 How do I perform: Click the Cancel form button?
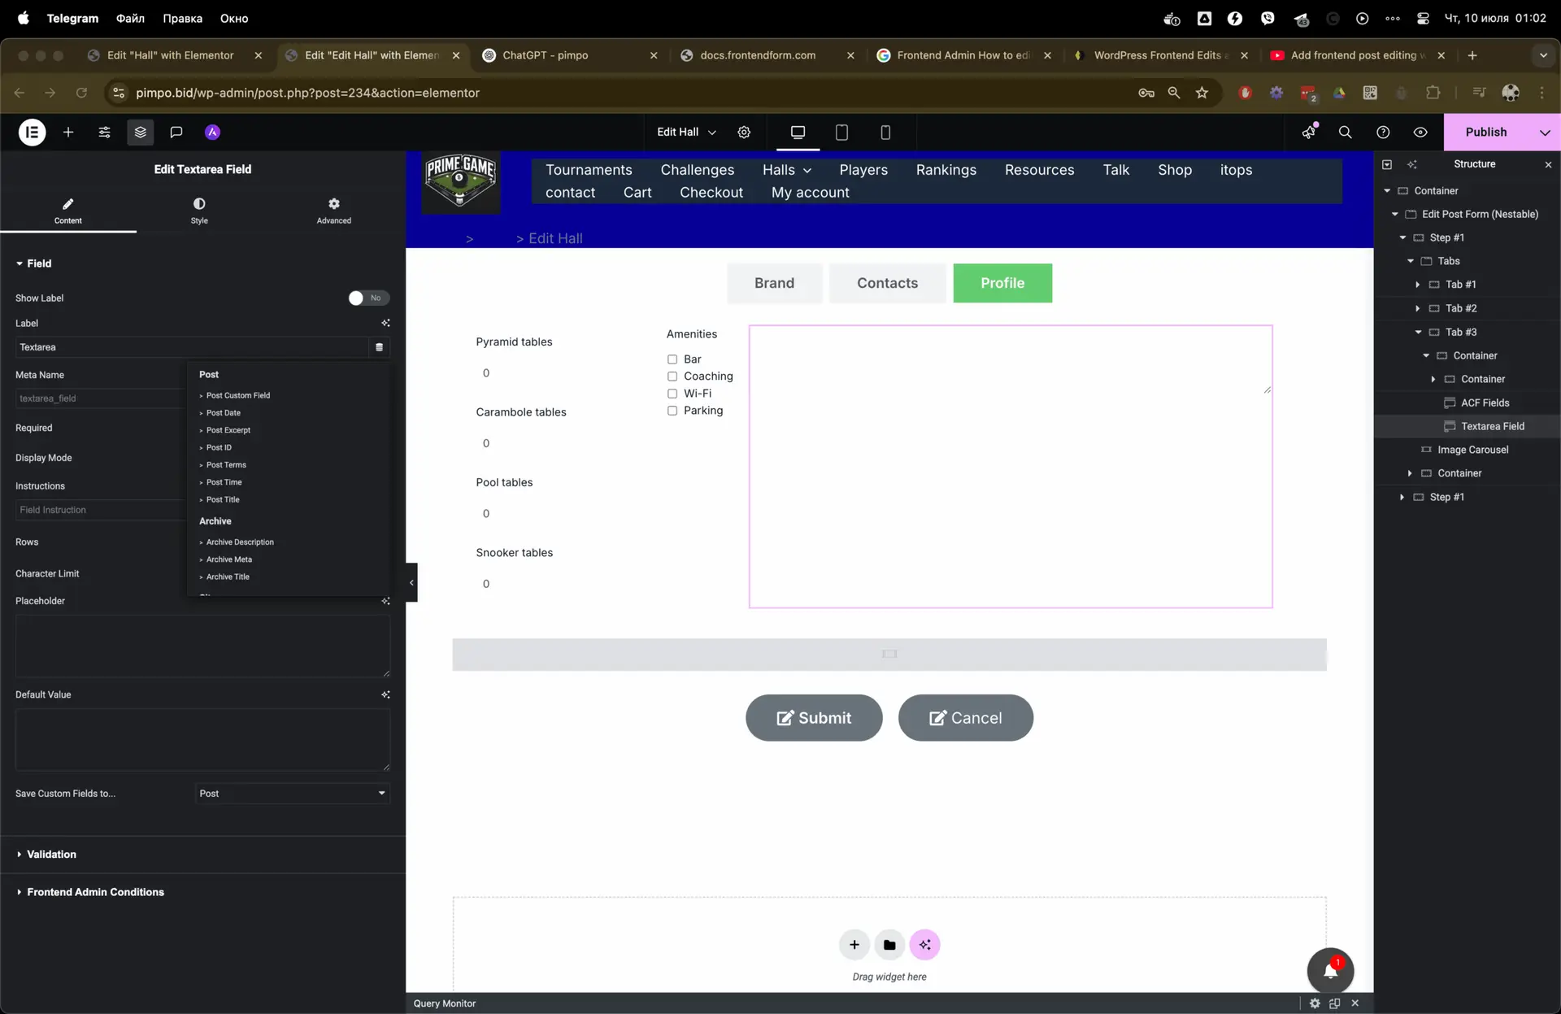click(x=965, y=717)
